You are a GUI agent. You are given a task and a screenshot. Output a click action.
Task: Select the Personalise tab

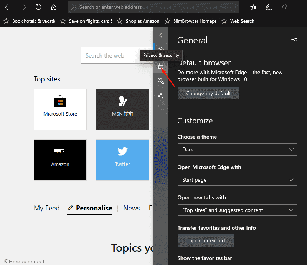90,209
